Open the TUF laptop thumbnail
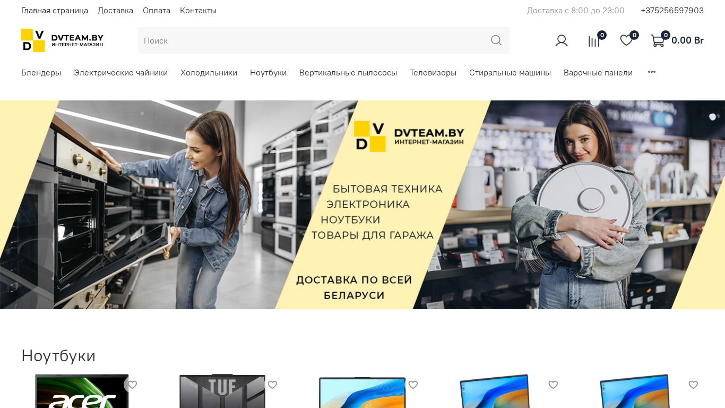 click(222, 391)
